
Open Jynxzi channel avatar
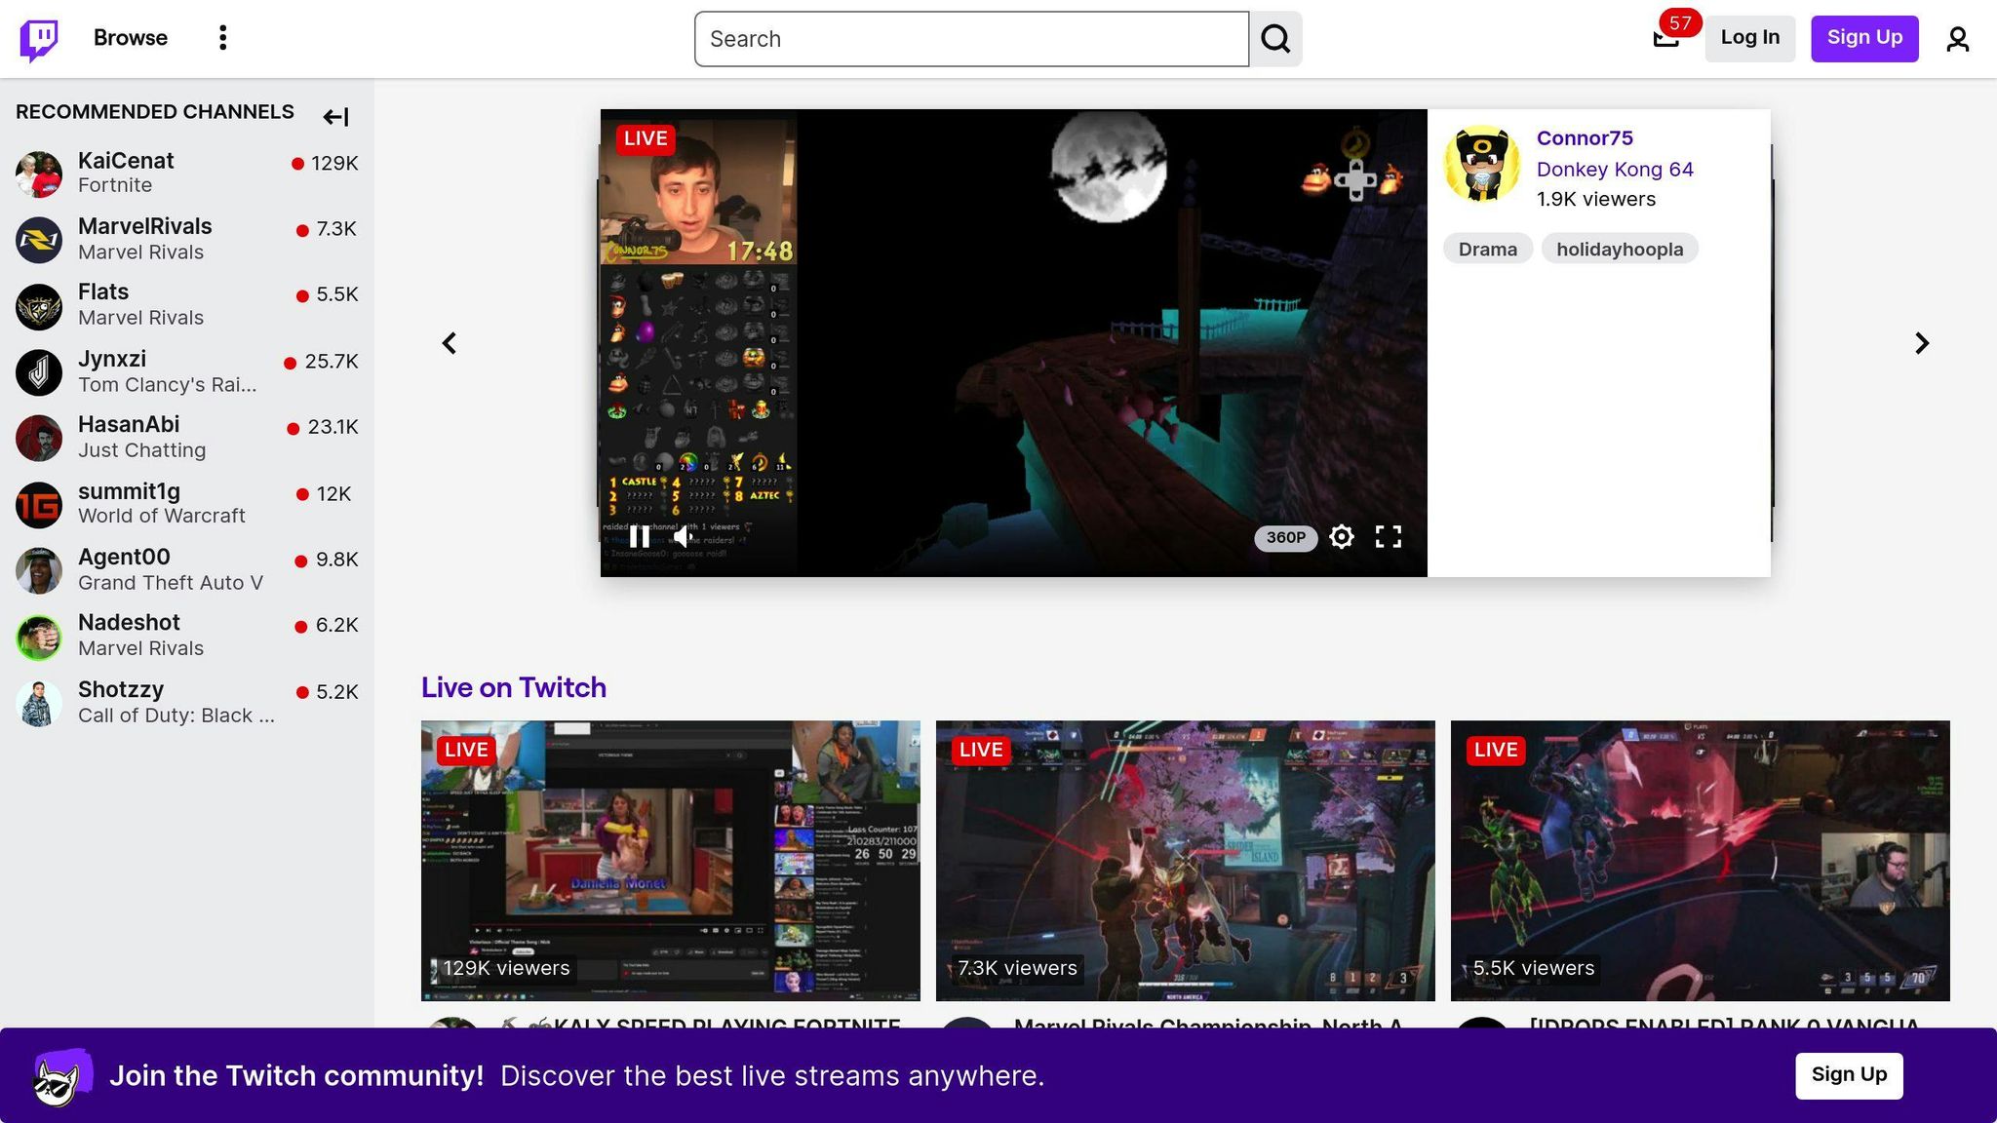pos(39,372)
